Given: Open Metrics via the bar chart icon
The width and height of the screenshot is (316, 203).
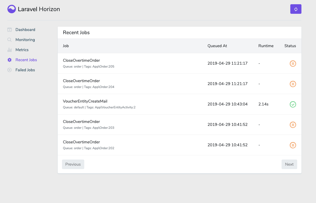Looking at the screenshot, I should click(10, 50).
